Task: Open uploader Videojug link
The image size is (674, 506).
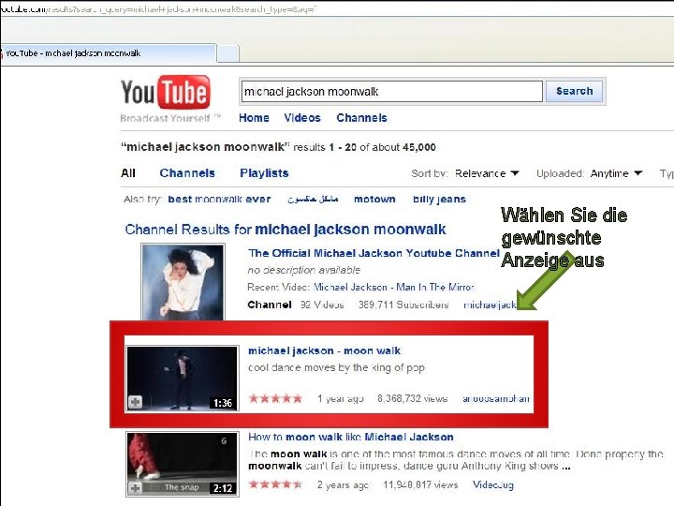Action: pyautogui.click(x=493, y=485)
